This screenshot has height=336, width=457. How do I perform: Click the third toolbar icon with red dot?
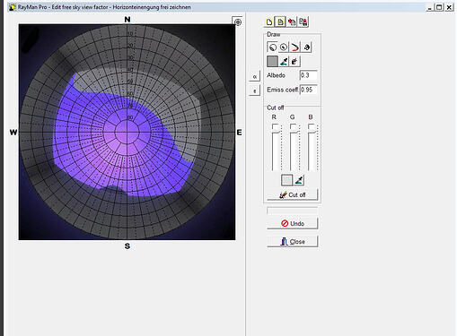[x=292, y=22]
